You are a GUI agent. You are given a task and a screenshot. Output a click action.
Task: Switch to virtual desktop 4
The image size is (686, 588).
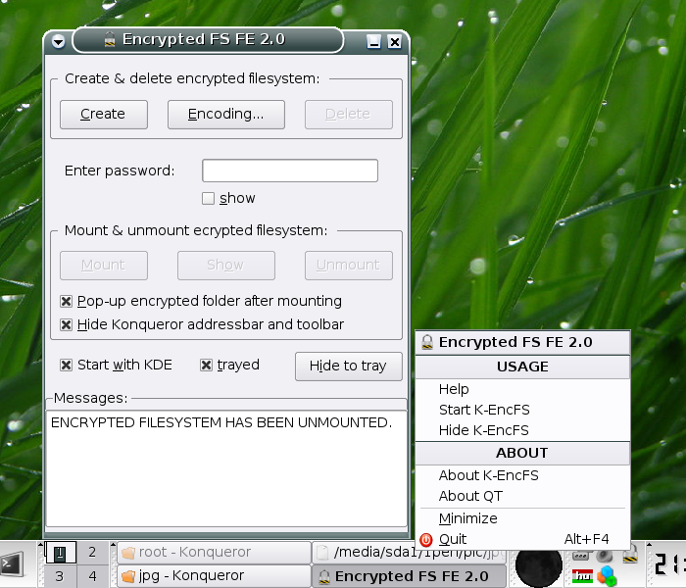(92, 576)
